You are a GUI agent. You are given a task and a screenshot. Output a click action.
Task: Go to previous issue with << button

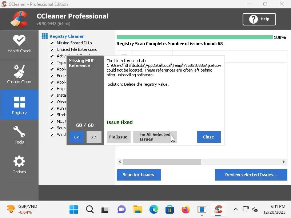tap(76, 137)
